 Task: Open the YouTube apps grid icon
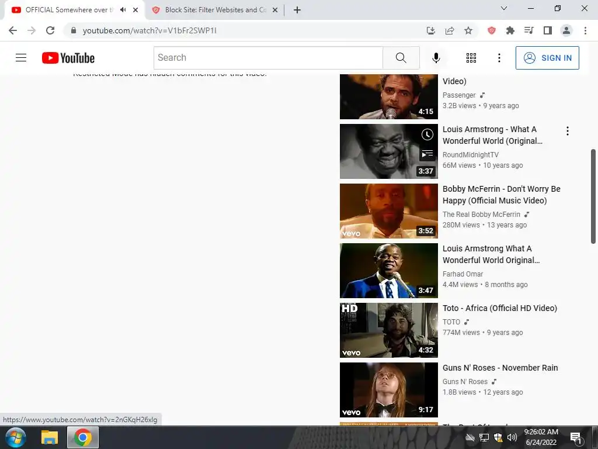point(471,58)
